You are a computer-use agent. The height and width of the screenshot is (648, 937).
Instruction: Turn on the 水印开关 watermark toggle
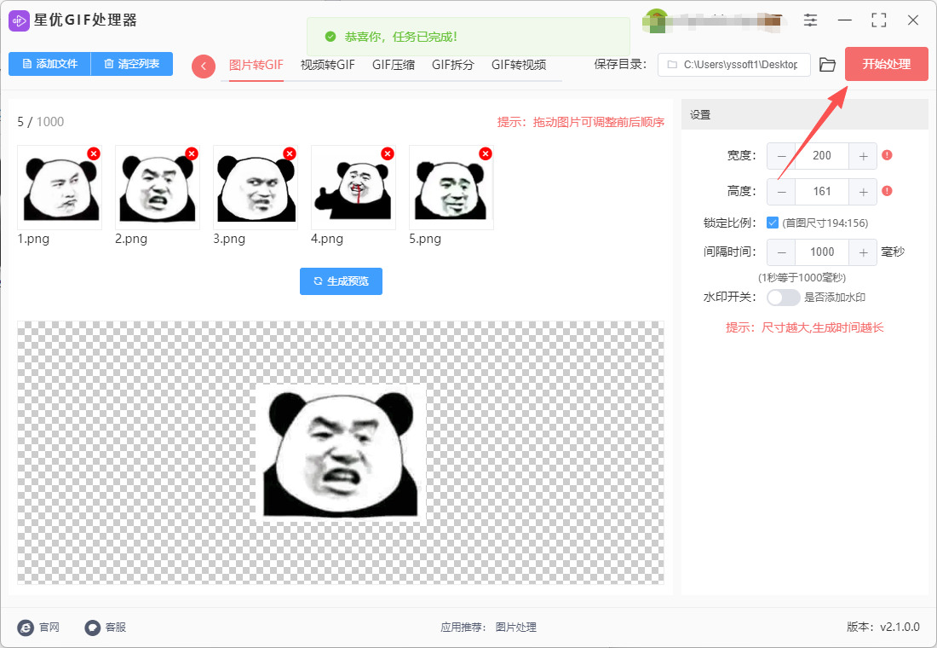point(783,298)
